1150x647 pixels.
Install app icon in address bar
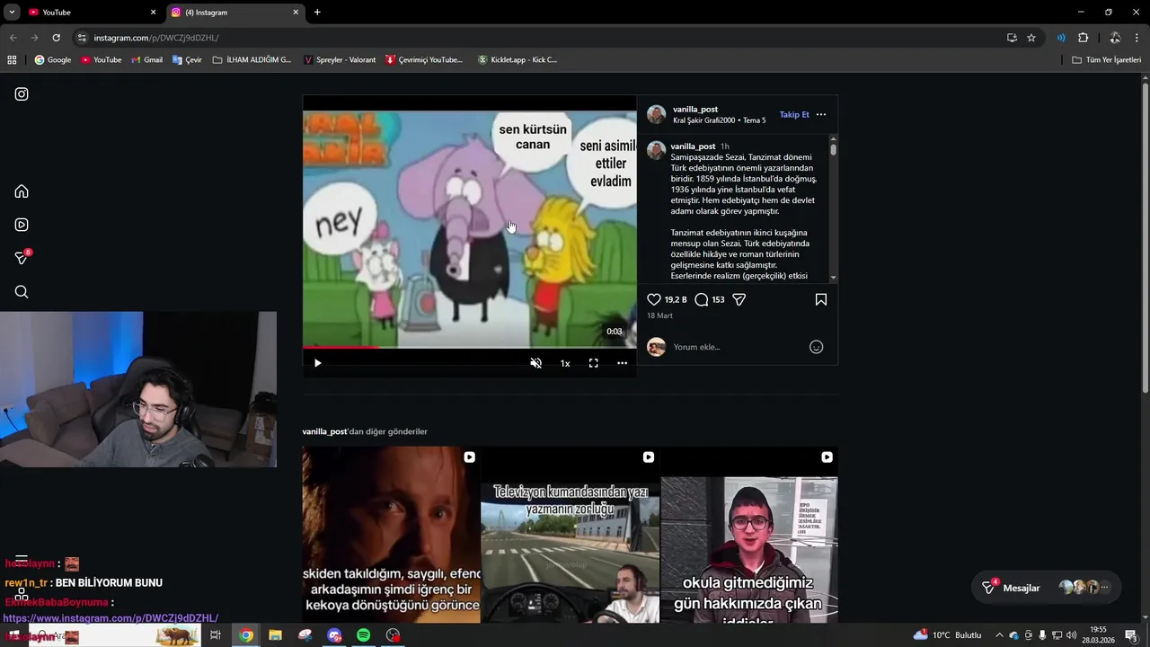[1012, 38]
